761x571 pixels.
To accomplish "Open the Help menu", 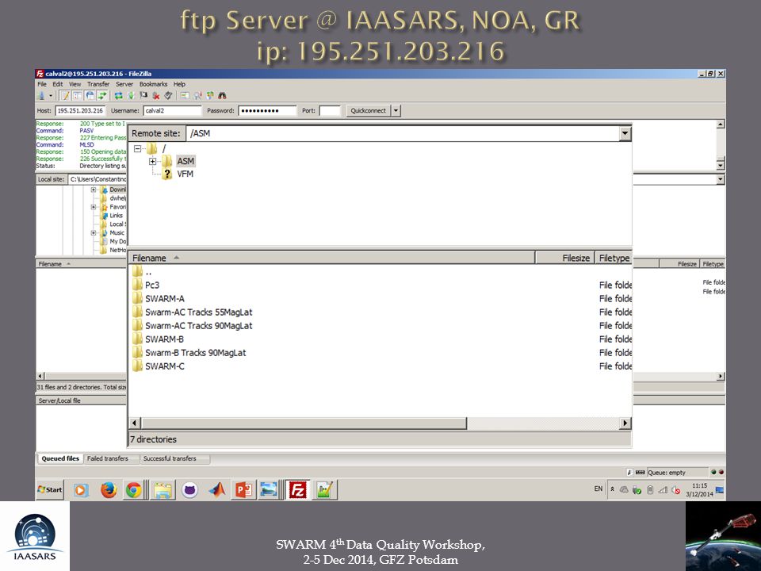I will 180,84.
